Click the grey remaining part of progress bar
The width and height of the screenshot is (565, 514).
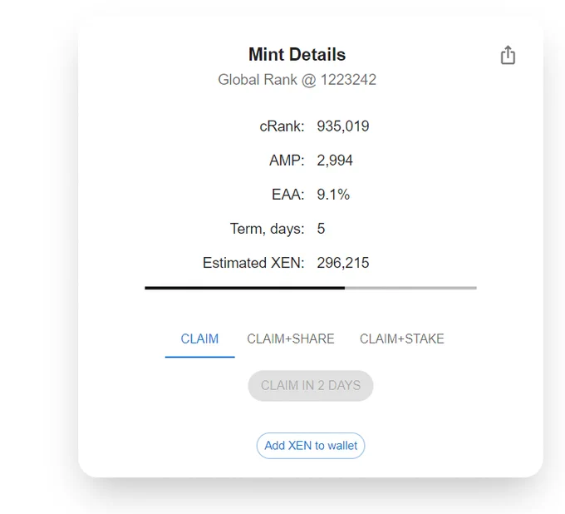(x=410, y=288)
